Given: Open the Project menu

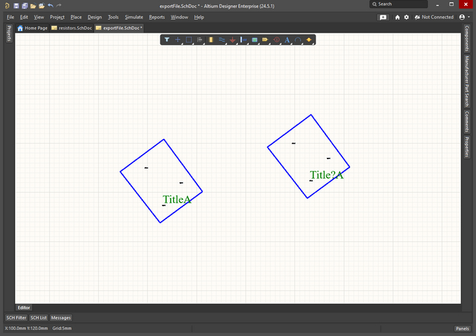Looking at the screenshot, I should coord(57,17).
